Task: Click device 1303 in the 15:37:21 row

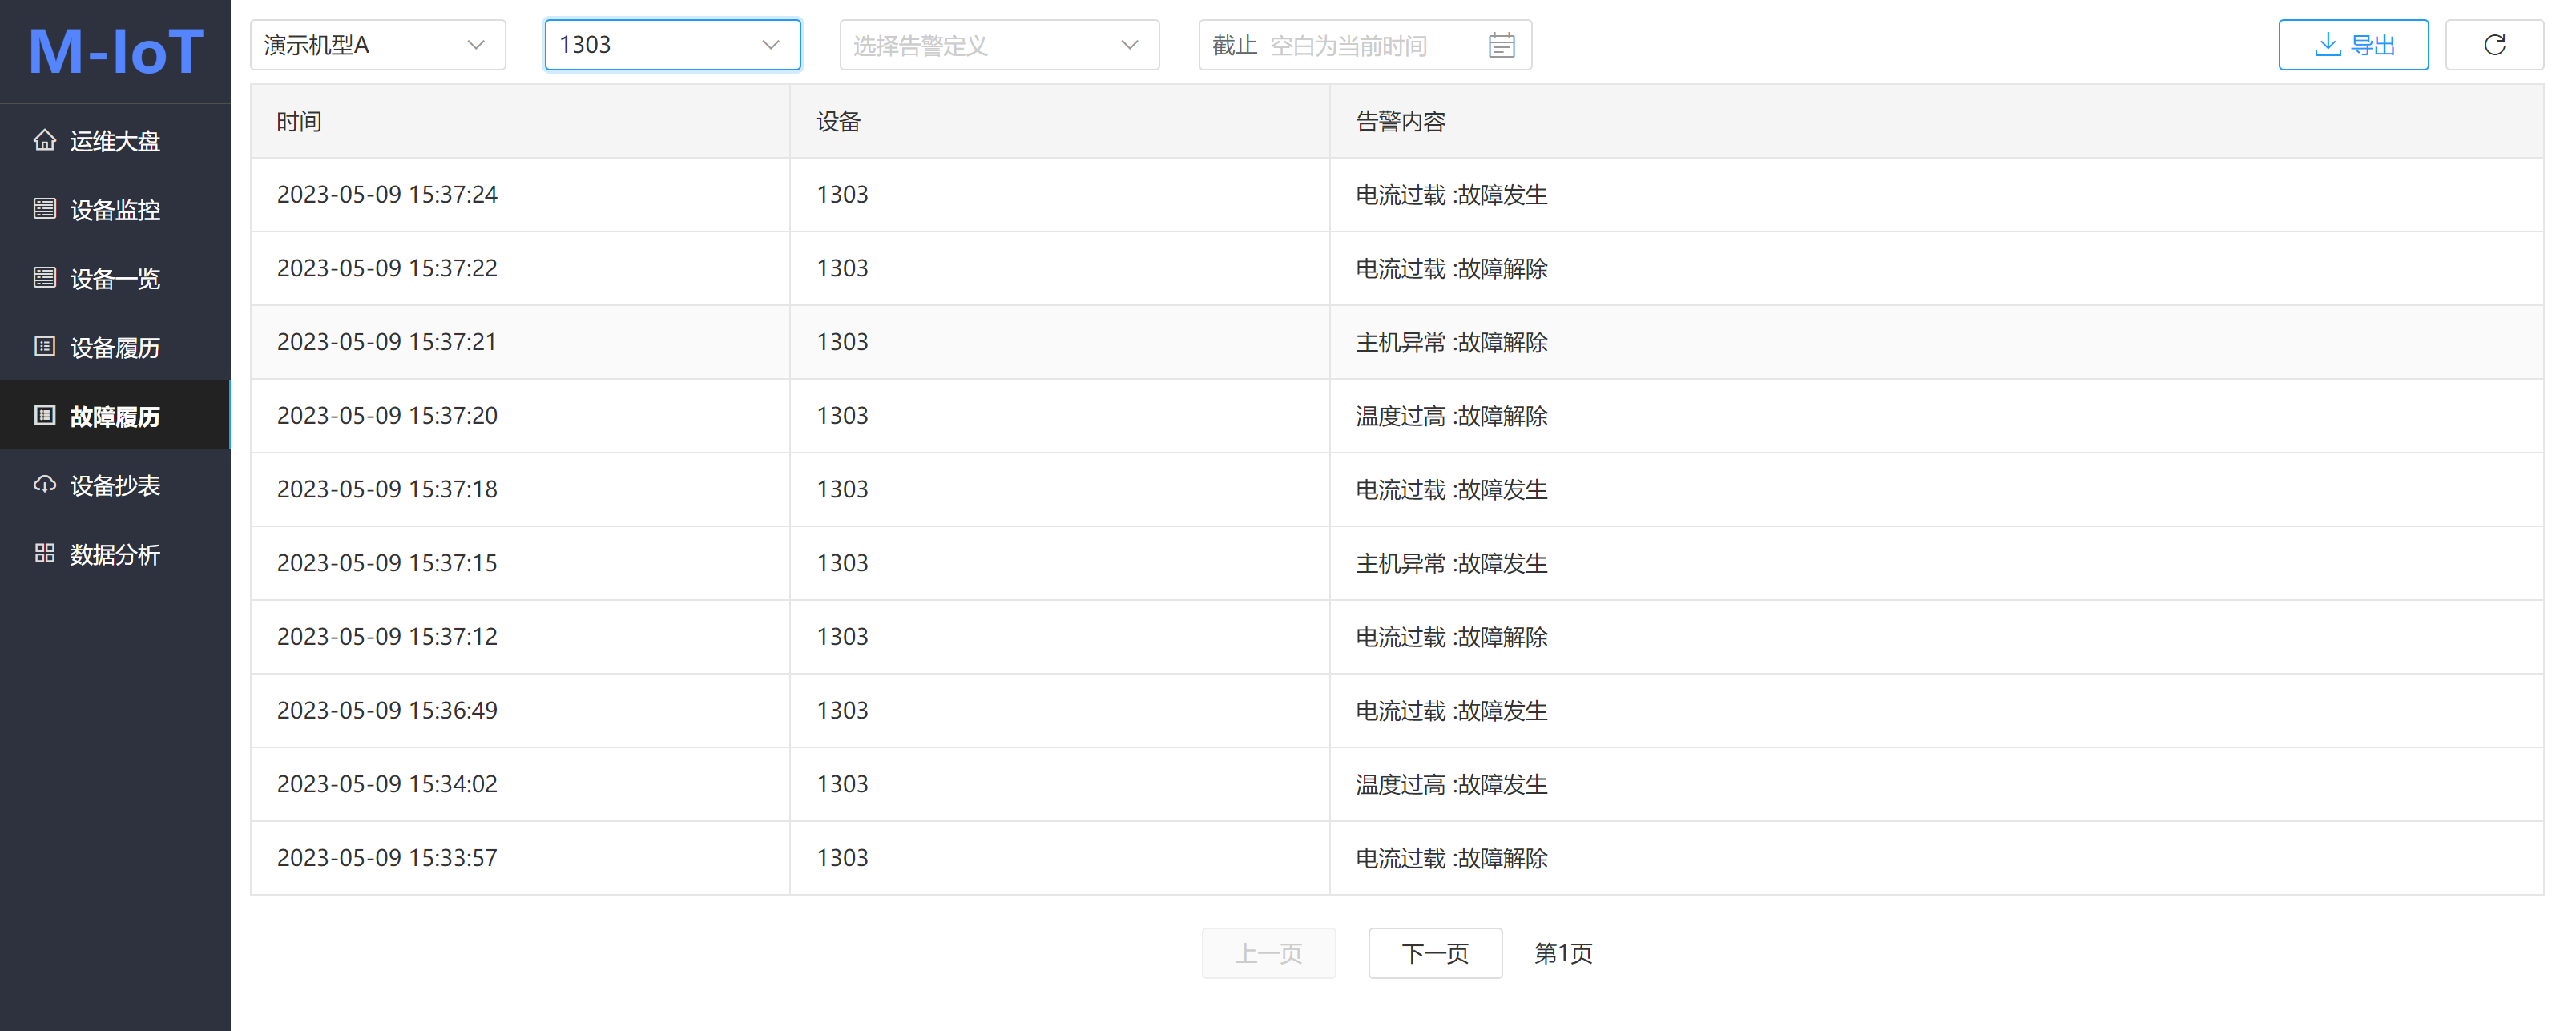Action: (842, 341)
